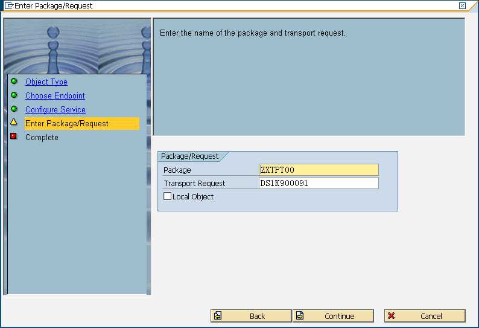Open the Object Type step link

tap(46, 82)
